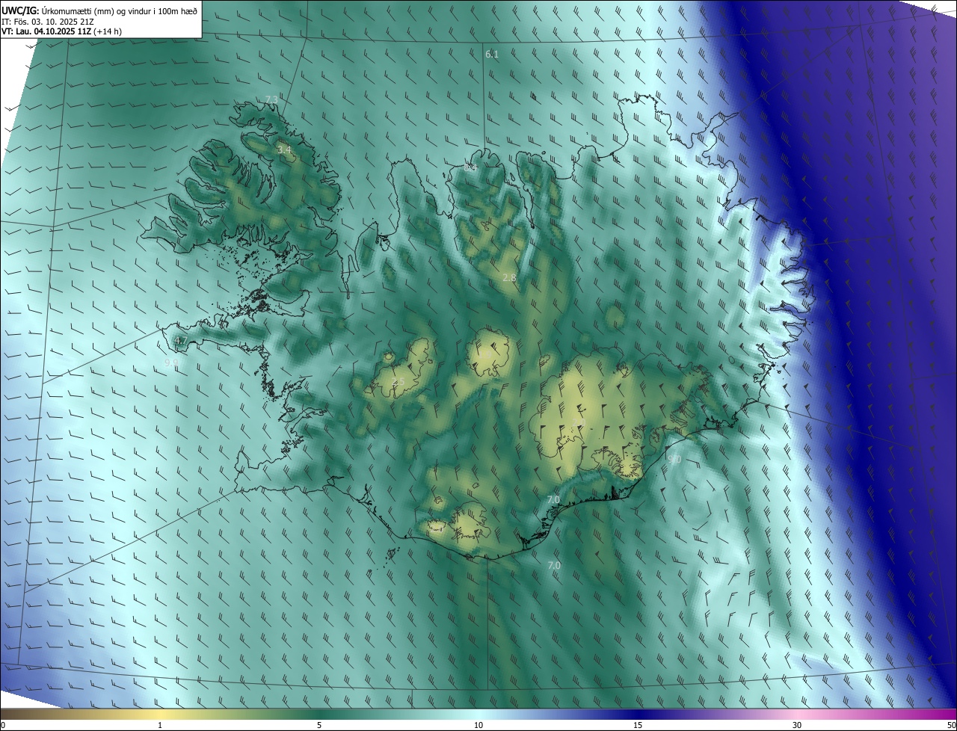
Task: Click the color scale at the 30 tick
Action: [797, 725]
